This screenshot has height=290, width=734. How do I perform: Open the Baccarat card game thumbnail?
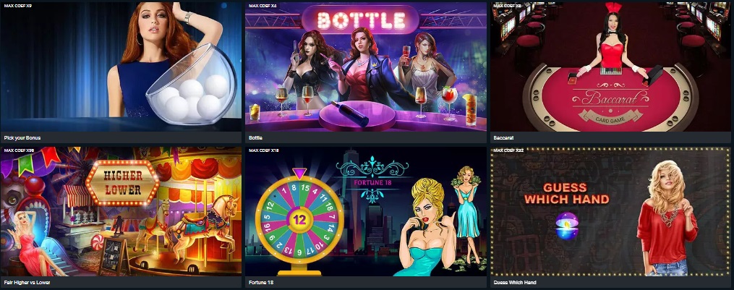610,67
